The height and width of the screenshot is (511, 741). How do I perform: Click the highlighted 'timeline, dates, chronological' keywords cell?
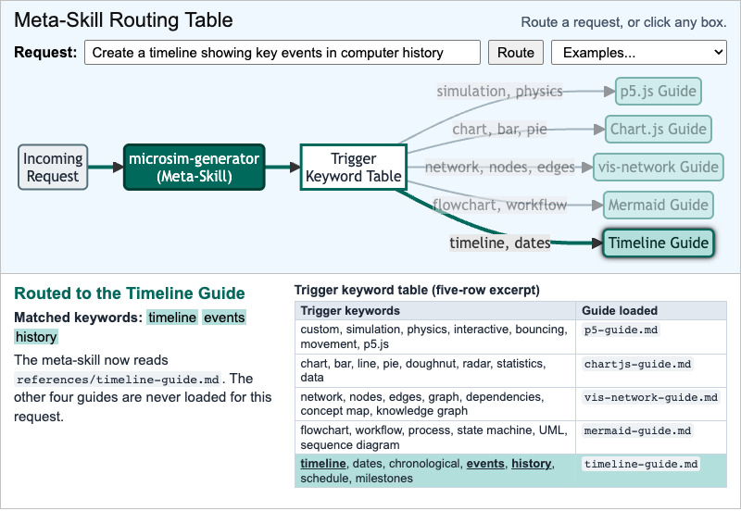click(x=434, y=471)
